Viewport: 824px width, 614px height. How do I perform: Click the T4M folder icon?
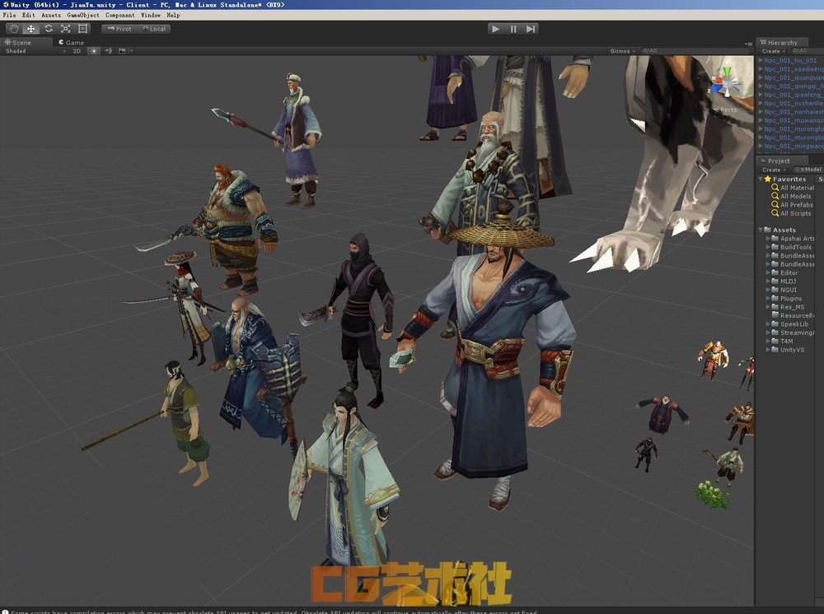[x=775, y=341]
